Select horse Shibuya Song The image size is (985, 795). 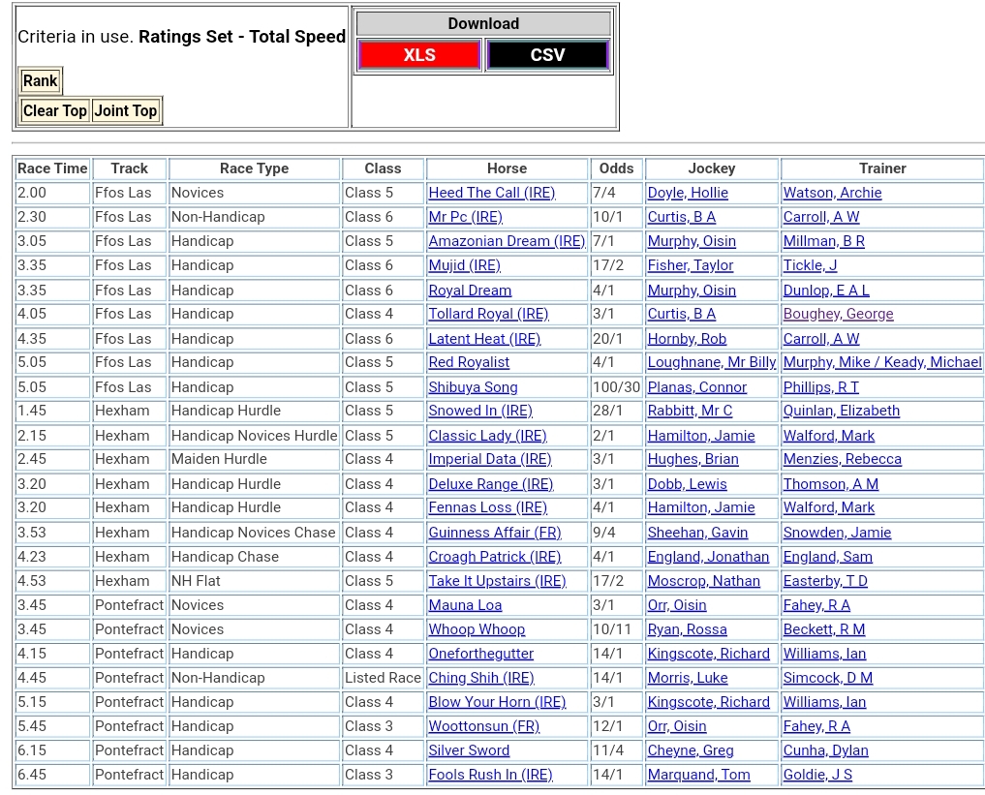[473, 387]
